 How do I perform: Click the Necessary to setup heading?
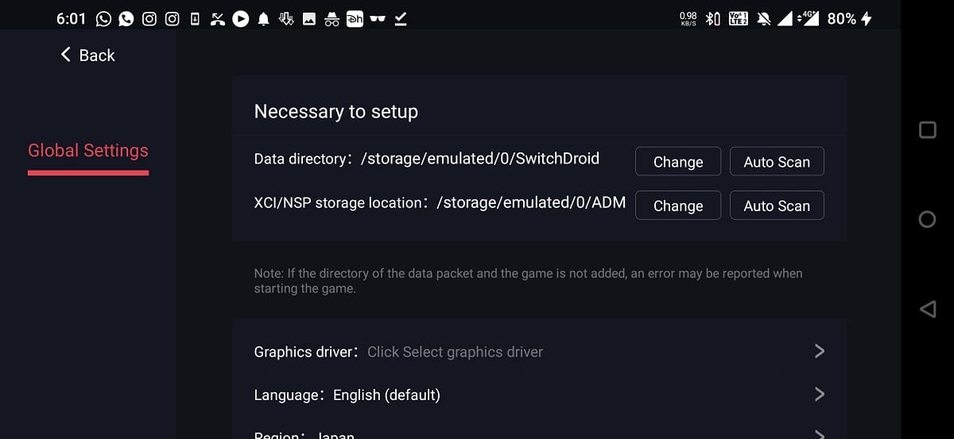pyautogui.click(x=336, y=112)
